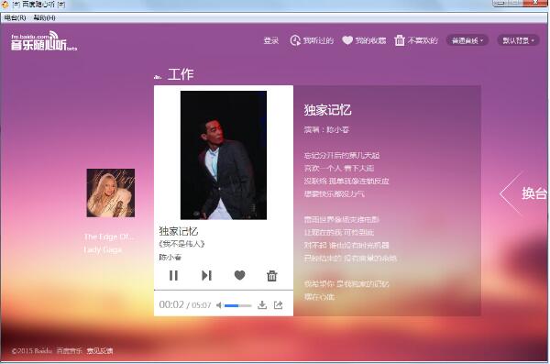Click the 陈小春 album cover image
The height and width of the screenshot is (364, 550).
pyautogui.click(x=224, y=155)
